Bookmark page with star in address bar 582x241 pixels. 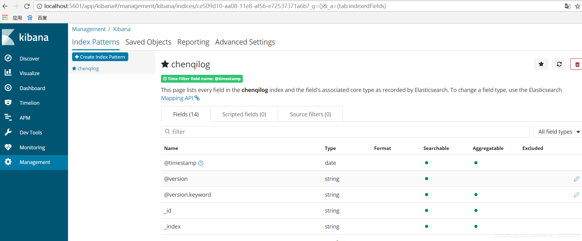(577, 6)
